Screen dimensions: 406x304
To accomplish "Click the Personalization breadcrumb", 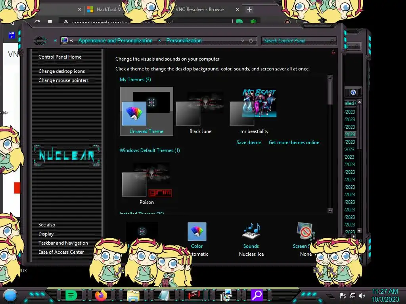I will point(184,41).
